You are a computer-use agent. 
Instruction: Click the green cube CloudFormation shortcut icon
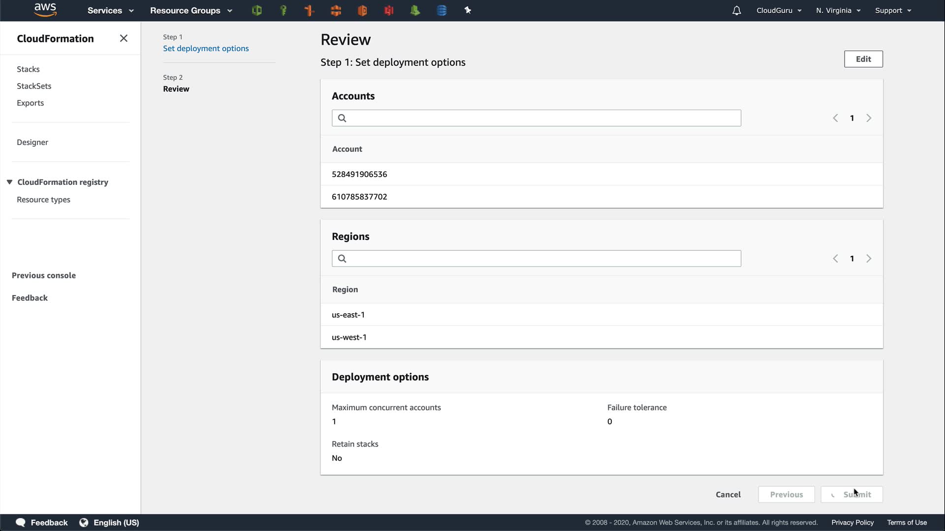tap(256, 10)
